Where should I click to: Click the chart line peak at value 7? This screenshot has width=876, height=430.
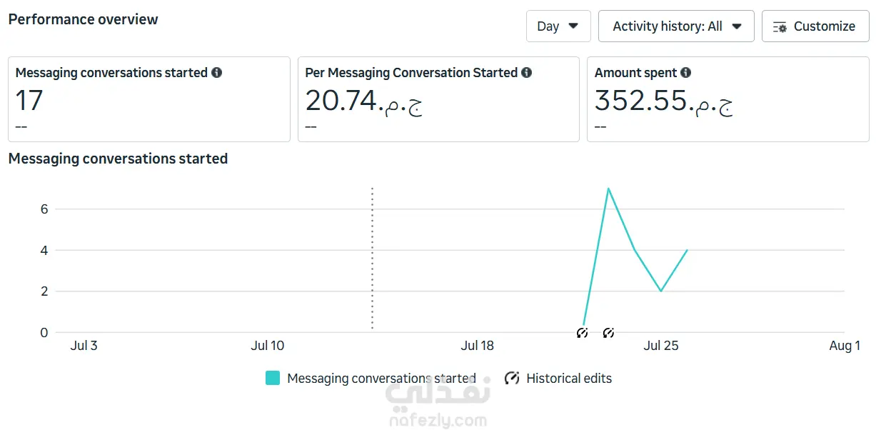click(608, 189)
